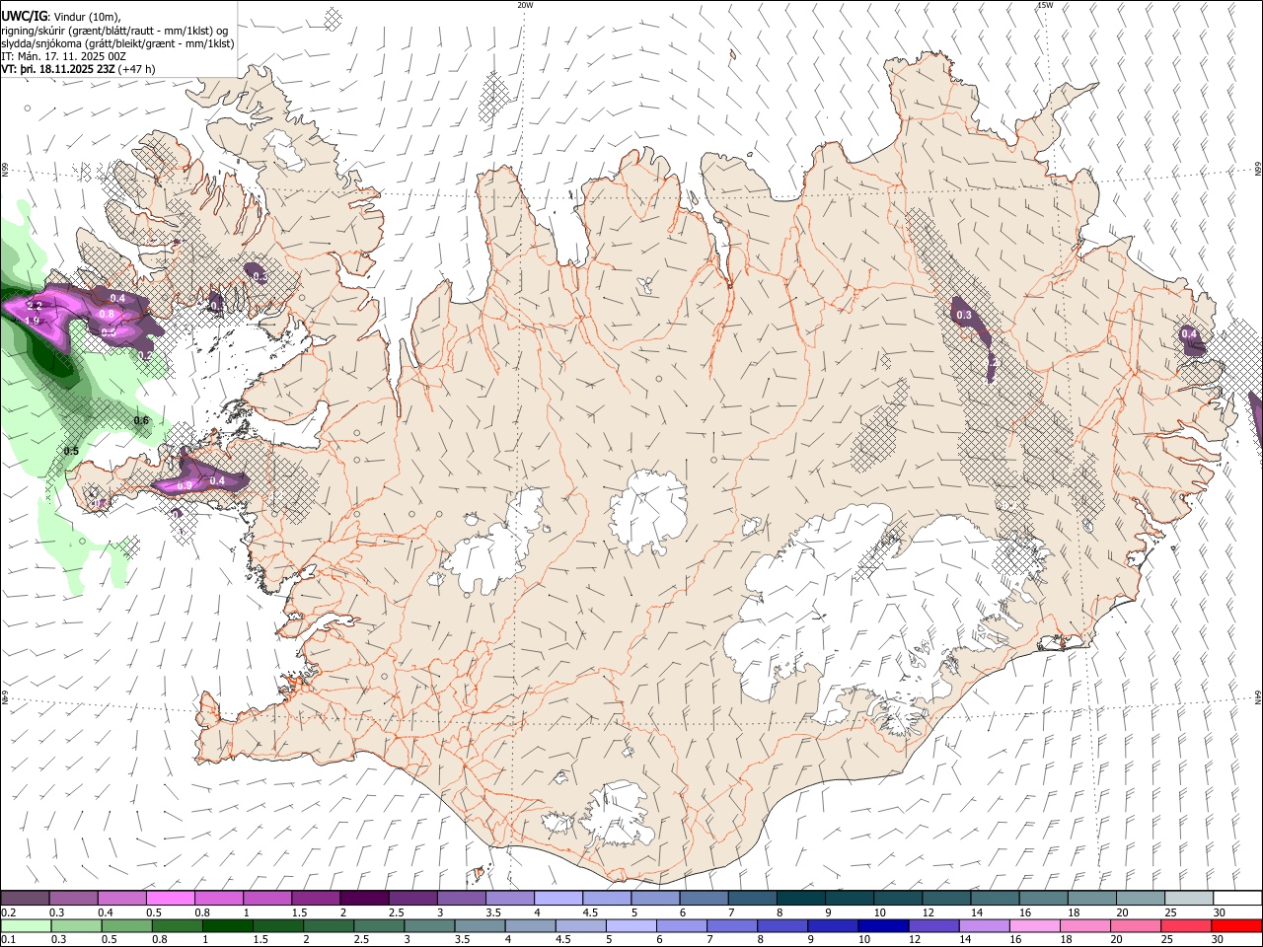
Task: Click the '20W' longitude label at the top
Action: [x=525, y=5]
